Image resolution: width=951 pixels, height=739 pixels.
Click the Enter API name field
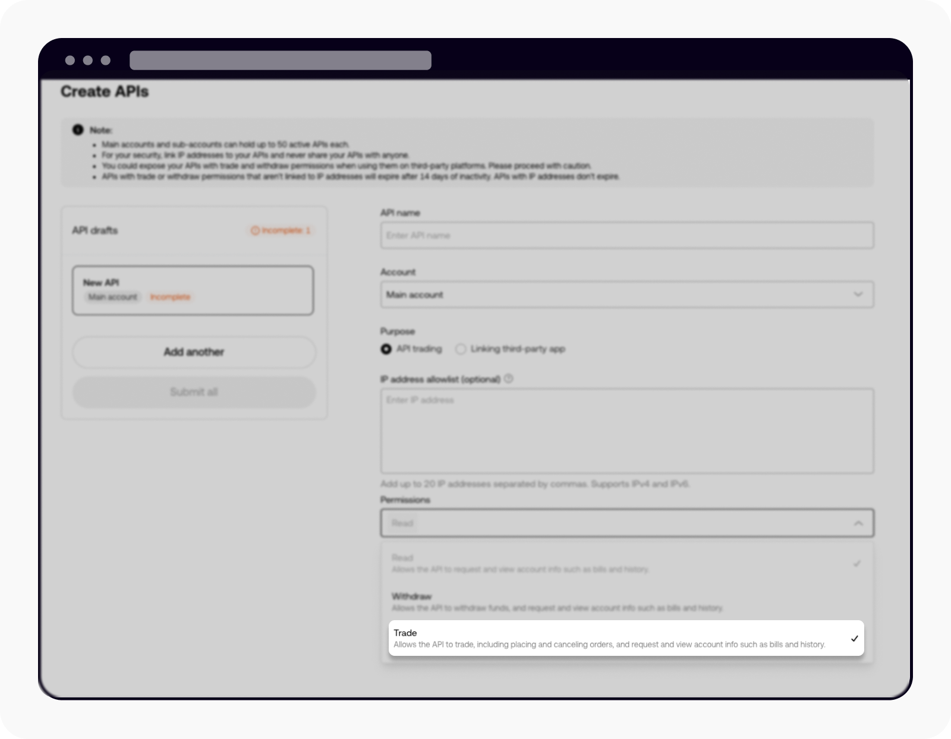(626, 235)
